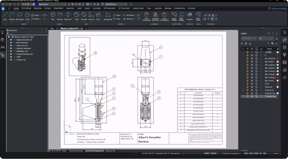Switch to the Sheet Metal ribbon tab

(x=58, y=8)
